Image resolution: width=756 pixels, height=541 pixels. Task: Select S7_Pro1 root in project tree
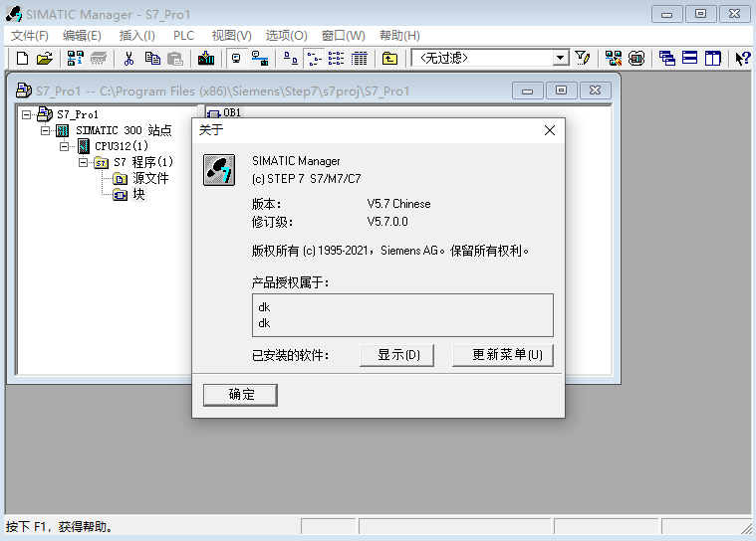click(x=77, y=114)
